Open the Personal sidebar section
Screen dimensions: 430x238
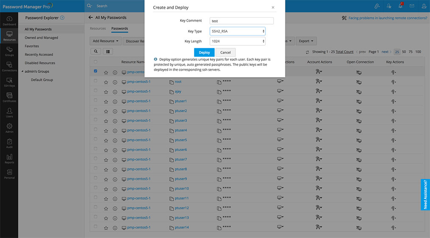click(9, 174)
